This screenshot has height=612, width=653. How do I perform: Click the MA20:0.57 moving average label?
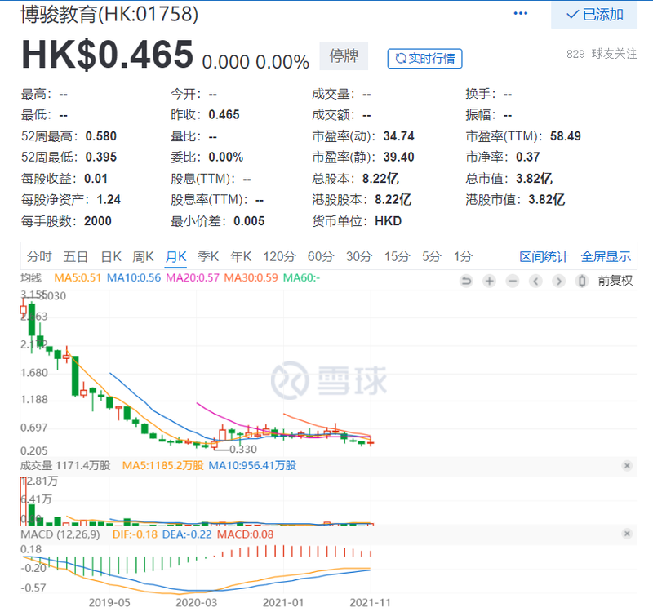tap(193, 277)
